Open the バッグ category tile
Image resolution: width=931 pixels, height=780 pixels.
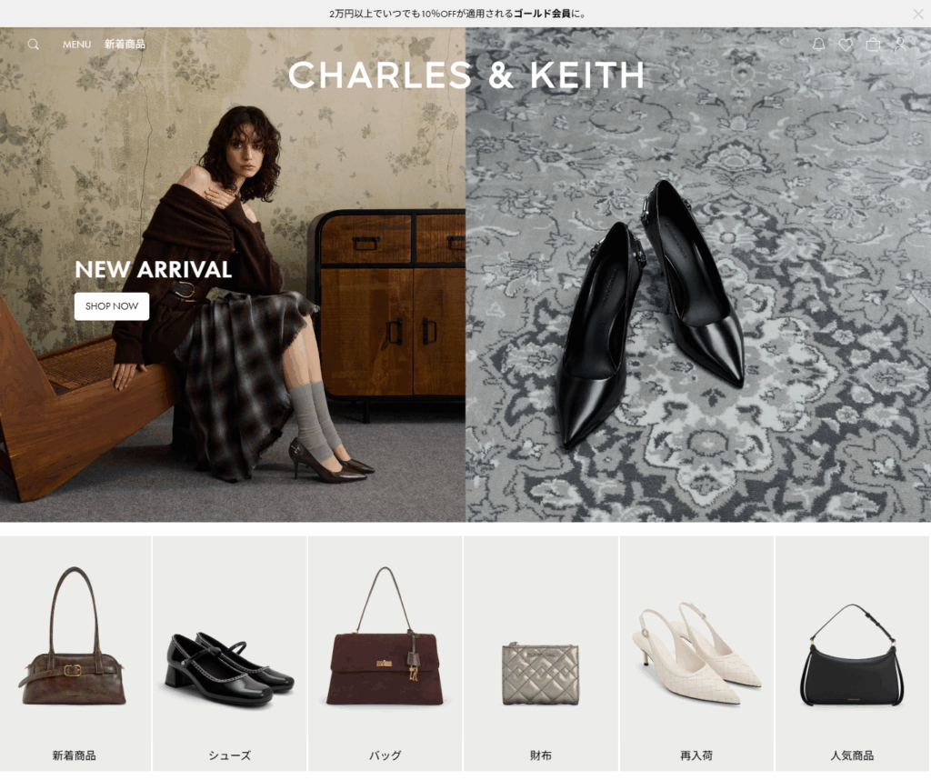(385, 654)
